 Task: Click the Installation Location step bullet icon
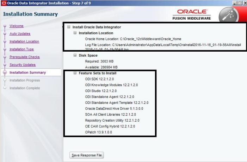tap(5, 41)
